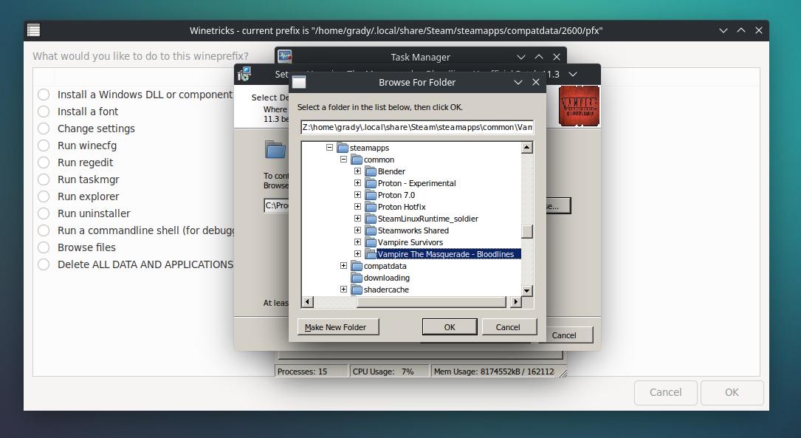
Task: Click the Setup installer title bar icon
Action: click(x=244, y=74)
